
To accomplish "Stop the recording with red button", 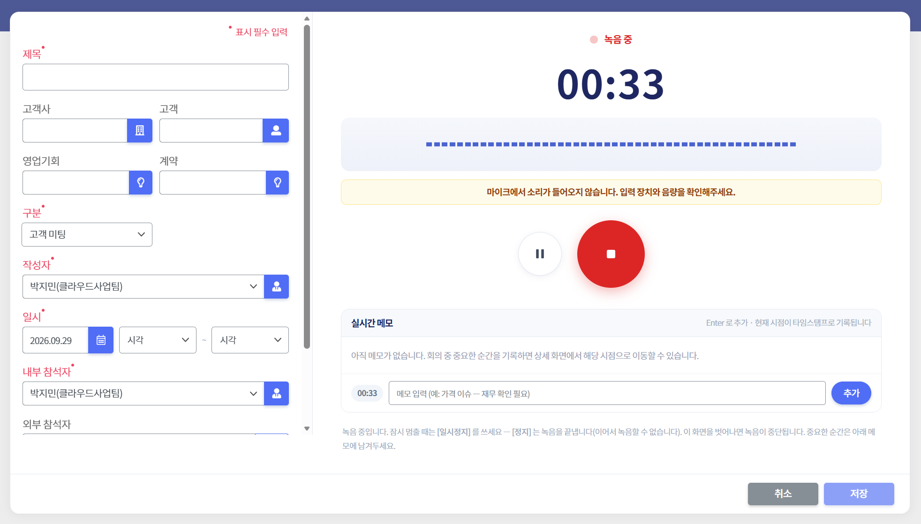I will pyautogui.click(x=611, y=254).
